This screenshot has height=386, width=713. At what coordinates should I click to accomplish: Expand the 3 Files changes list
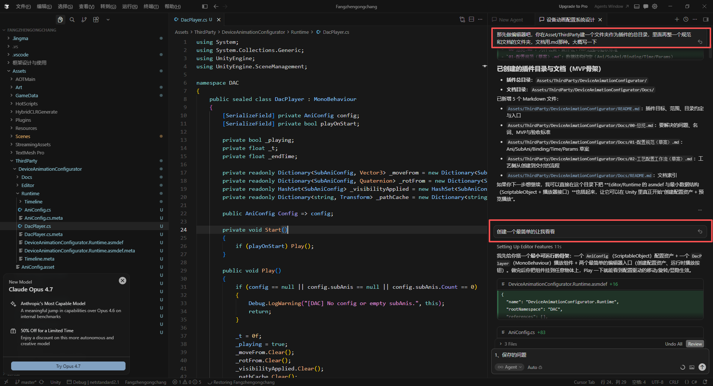tap(508, 344)
